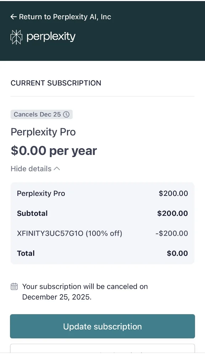Click the calendar icon beside the cancellation notice

coord(14,286)
